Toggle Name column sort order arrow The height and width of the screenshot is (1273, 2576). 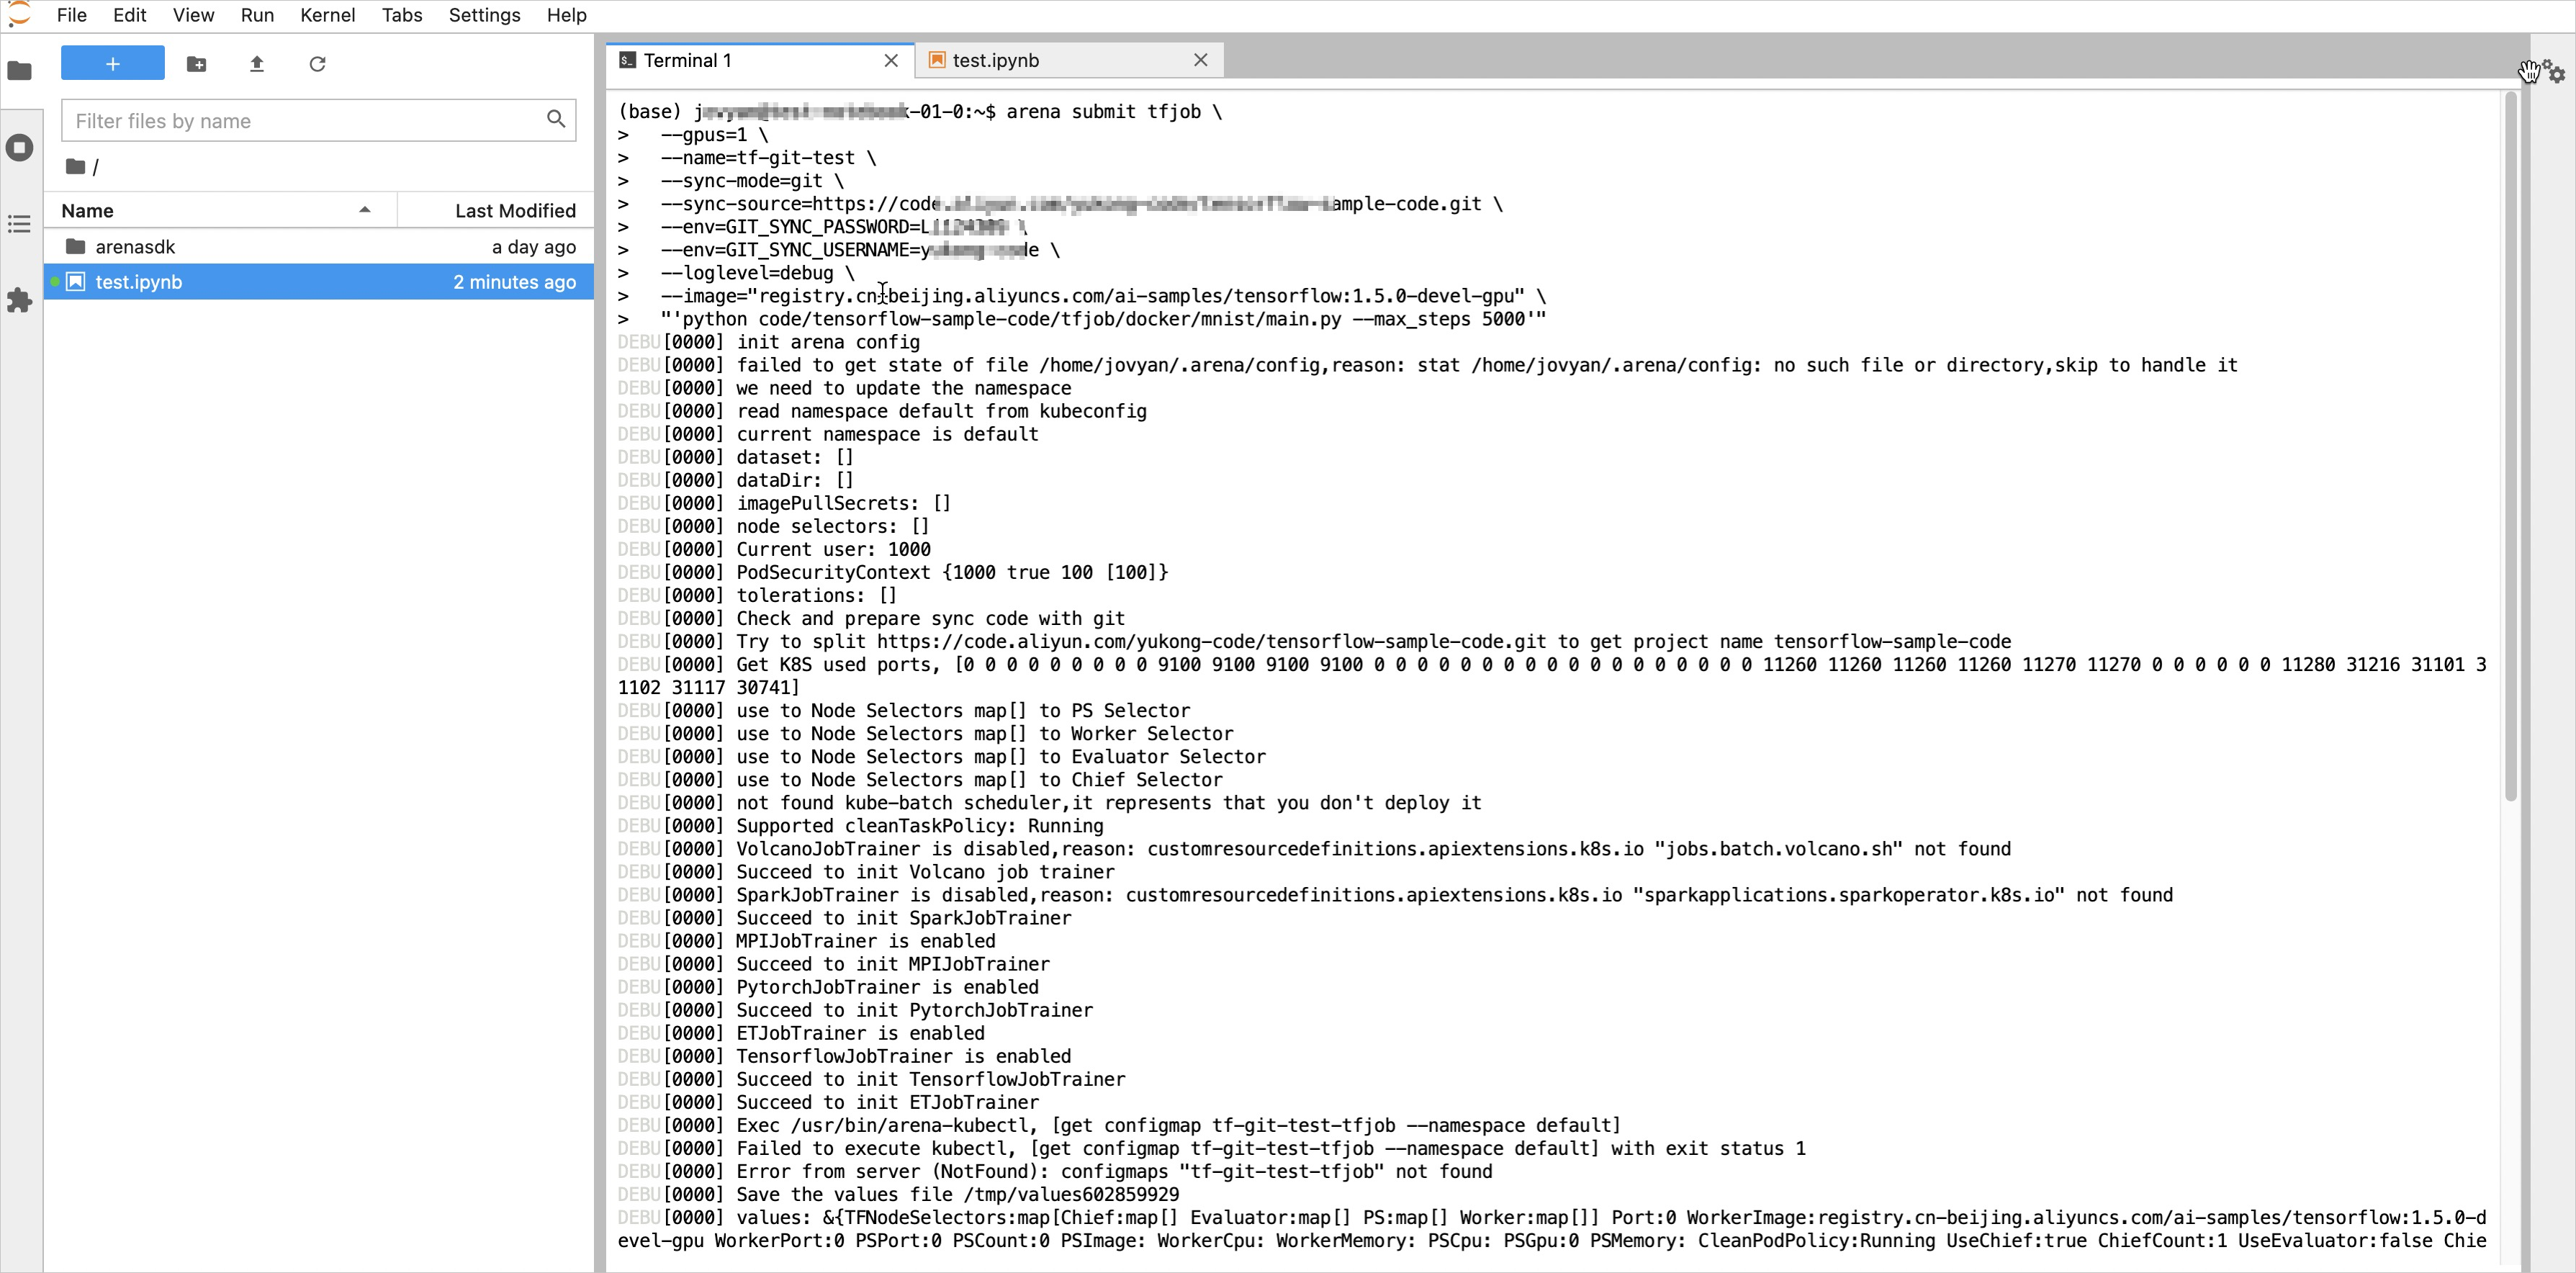pyautogui.click(x=365, y=210)
